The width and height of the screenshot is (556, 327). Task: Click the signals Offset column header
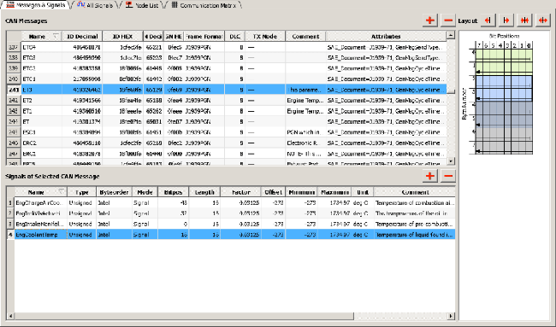(273, 192)
